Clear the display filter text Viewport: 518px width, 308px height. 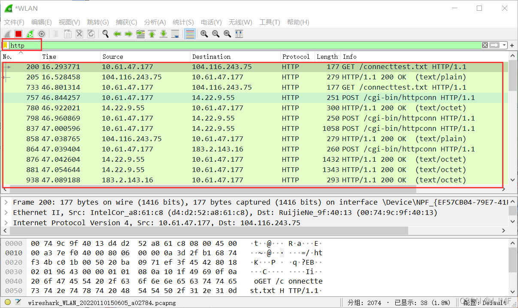[x=485, y=45]
